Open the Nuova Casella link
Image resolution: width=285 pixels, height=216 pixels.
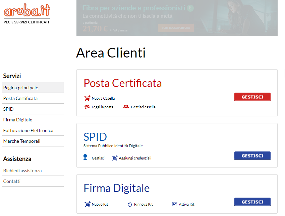coord(103,98)
